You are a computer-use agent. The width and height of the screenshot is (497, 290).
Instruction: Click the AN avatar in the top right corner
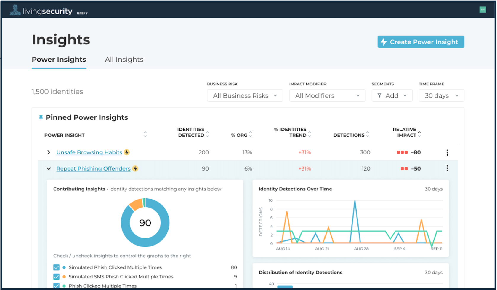click(483, 9)
